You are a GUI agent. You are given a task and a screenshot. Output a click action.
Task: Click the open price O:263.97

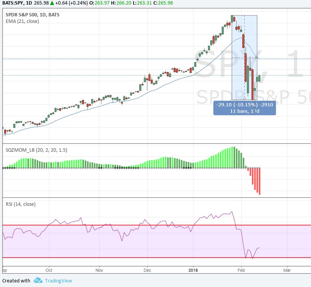pyautogui.click(x=99, y=3)
